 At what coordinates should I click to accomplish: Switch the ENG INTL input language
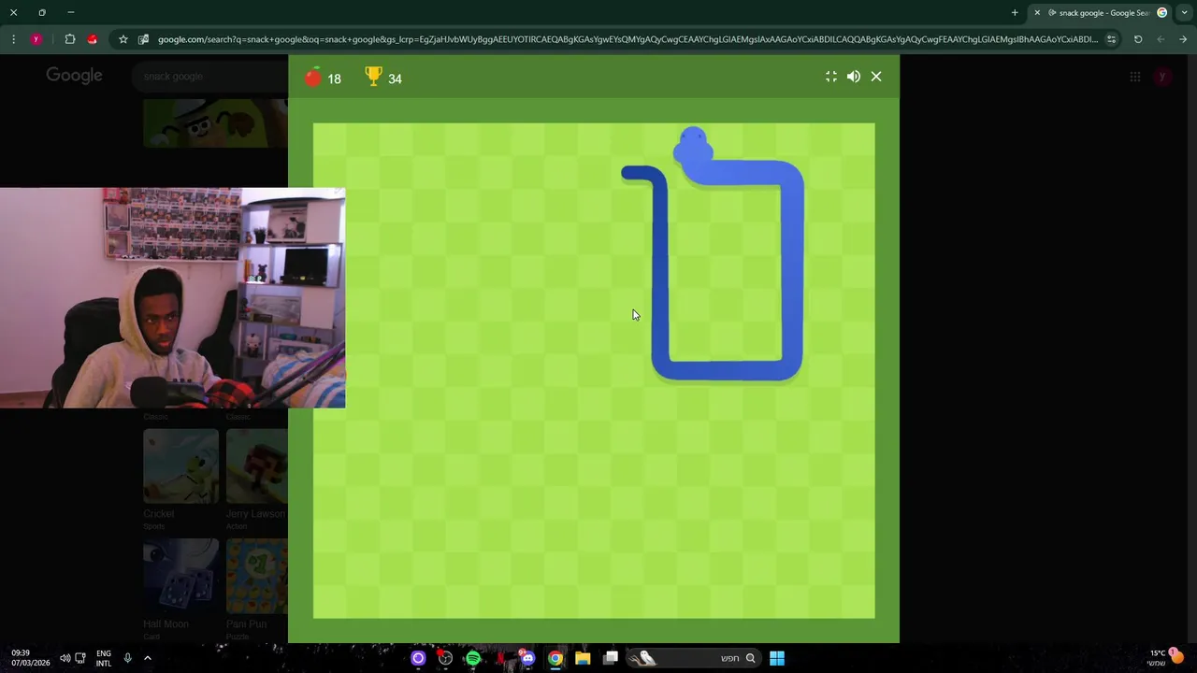click(104, 658)
